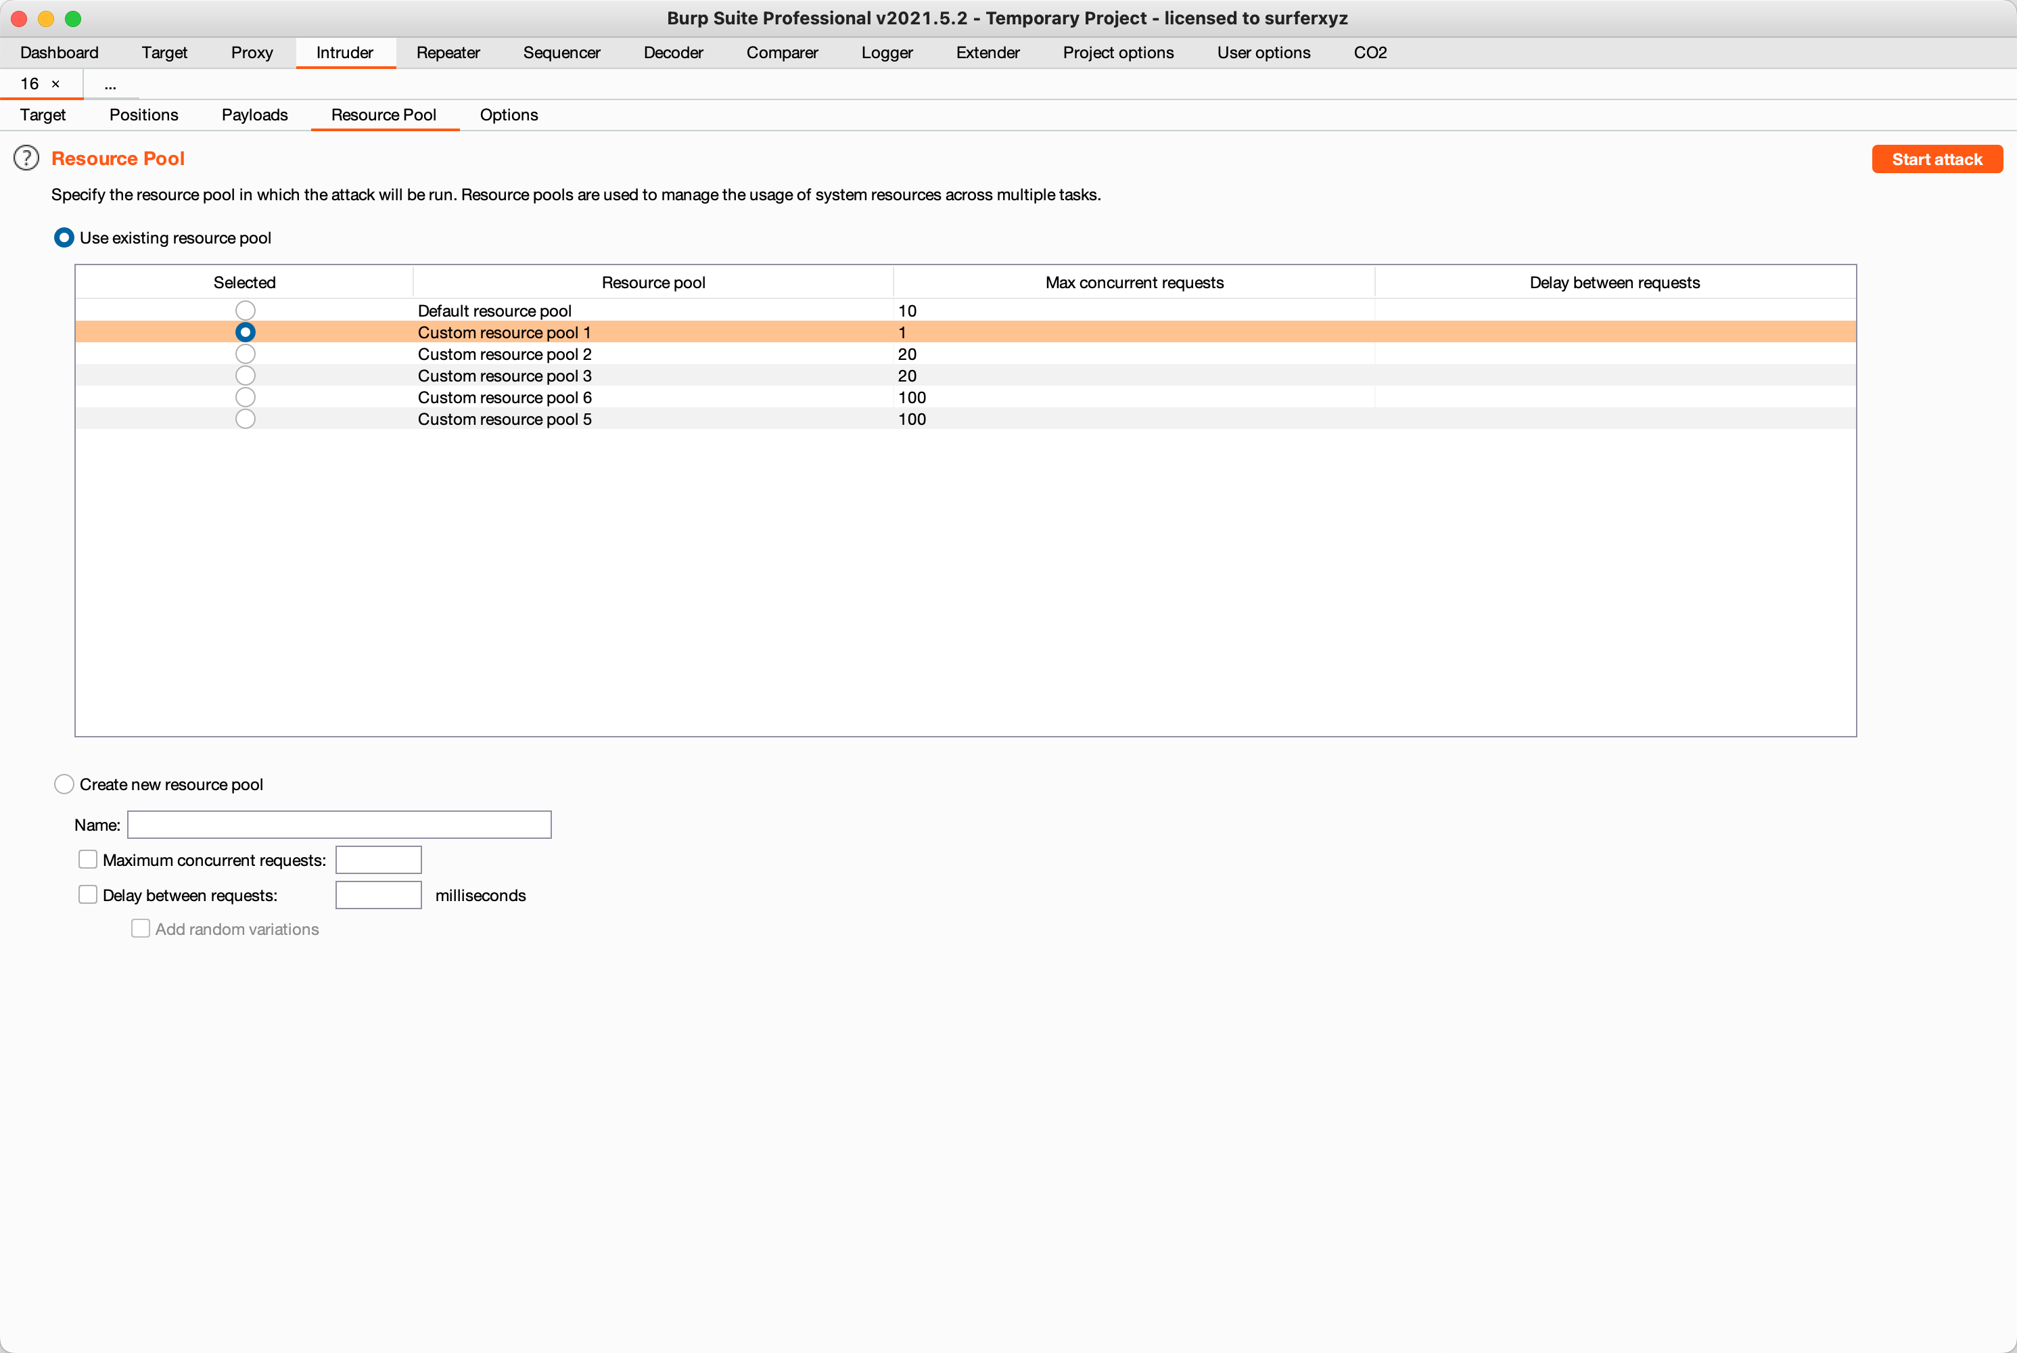Enable Maximum concurrent requests checkbox
This screenshot has height=1353, width=2017.
point(88,859)
